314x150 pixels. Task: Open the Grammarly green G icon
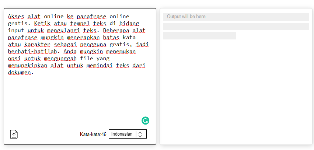145,121
